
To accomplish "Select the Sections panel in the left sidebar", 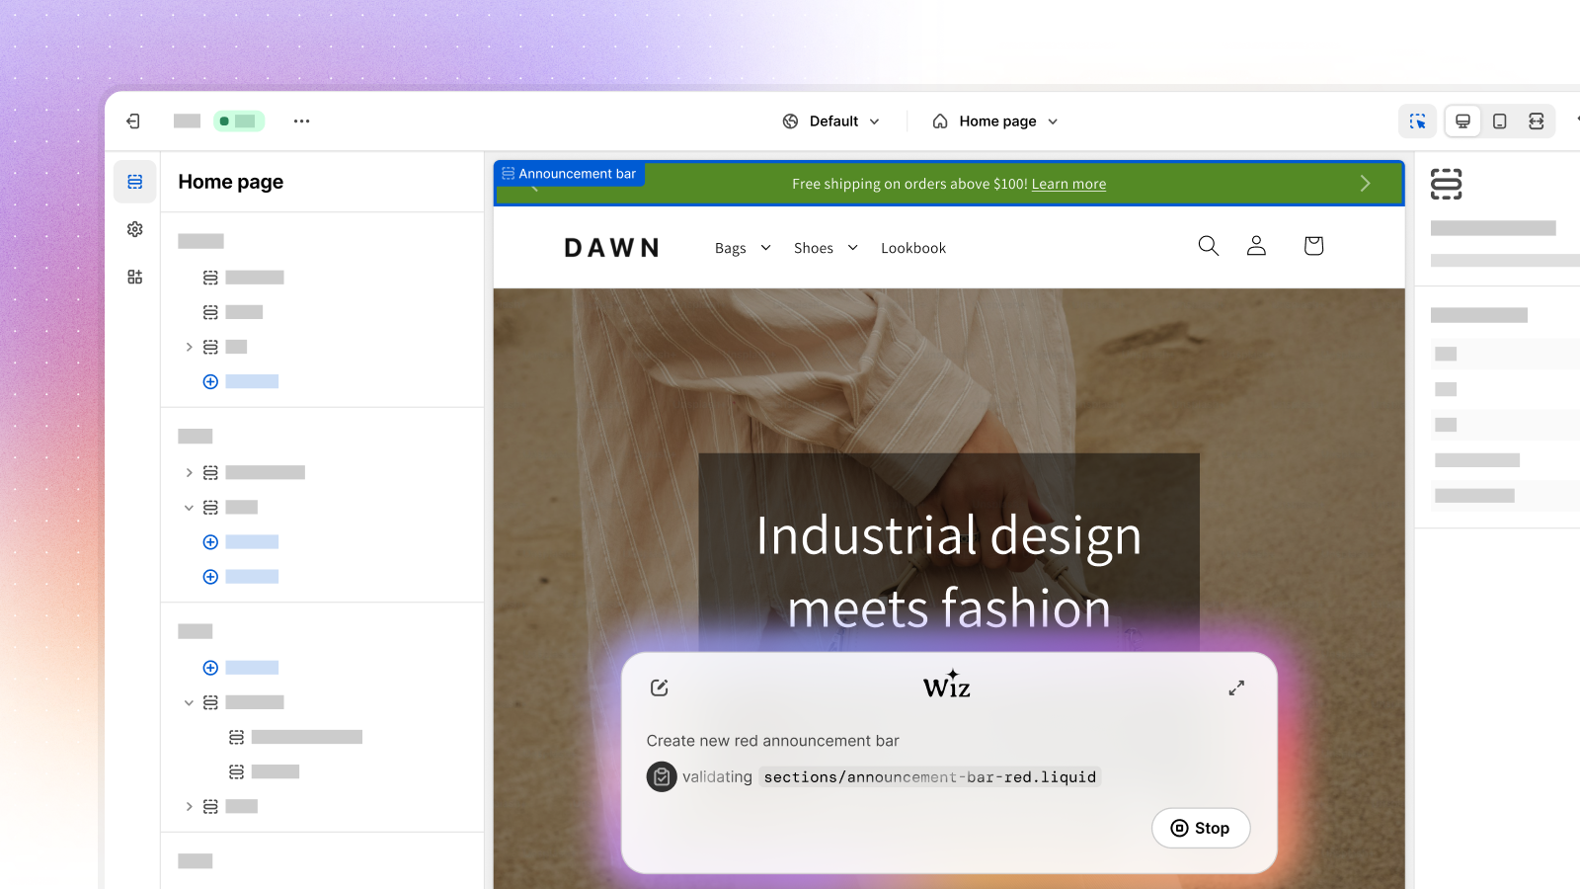I will [x=134, y=181].
